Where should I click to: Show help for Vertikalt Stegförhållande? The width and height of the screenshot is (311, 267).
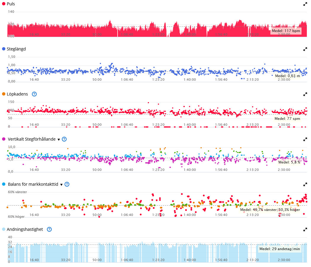[64, 139]
